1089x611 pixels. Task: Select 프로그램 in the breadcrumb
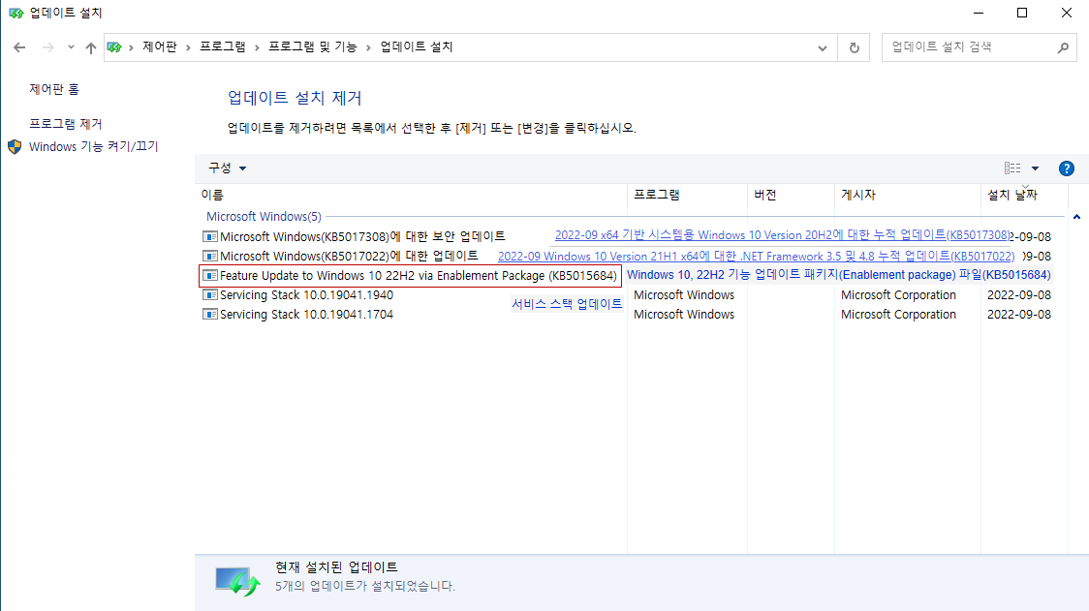(x=222, y=46)
